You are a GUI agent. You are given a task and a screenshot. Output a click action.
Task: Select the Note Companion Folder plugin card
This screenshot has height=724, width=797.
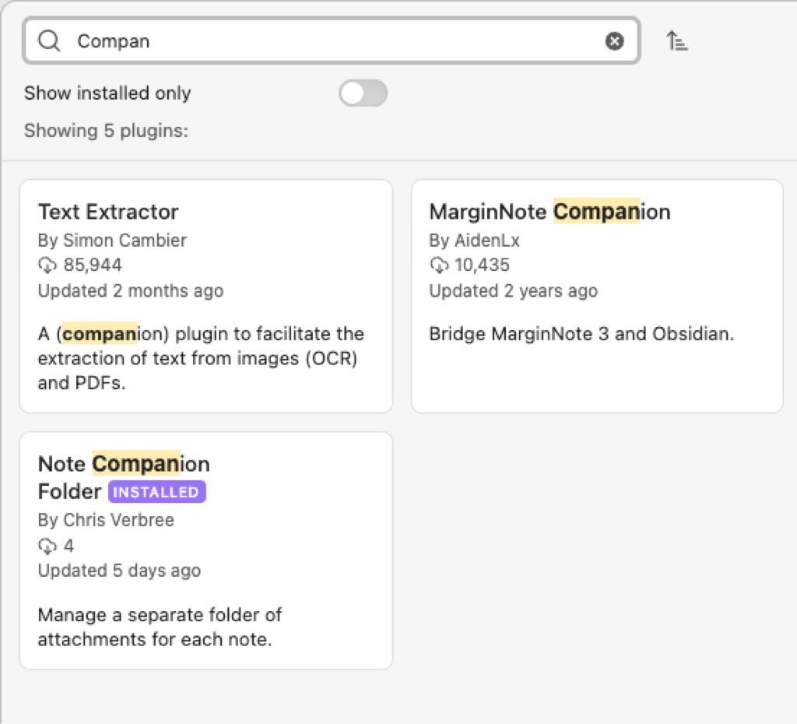click(x=206, y=549)
